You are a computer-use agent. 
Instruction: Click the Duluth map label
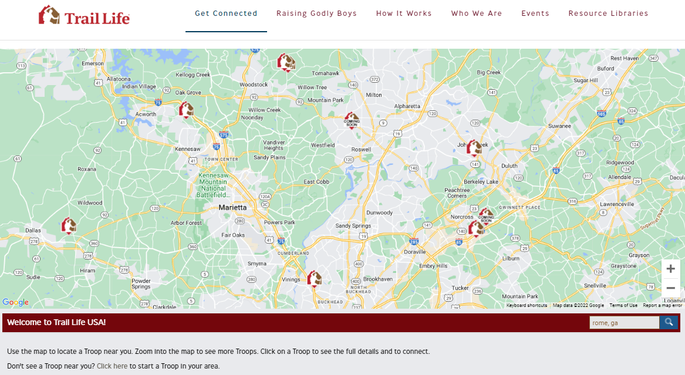click(509, 166)
